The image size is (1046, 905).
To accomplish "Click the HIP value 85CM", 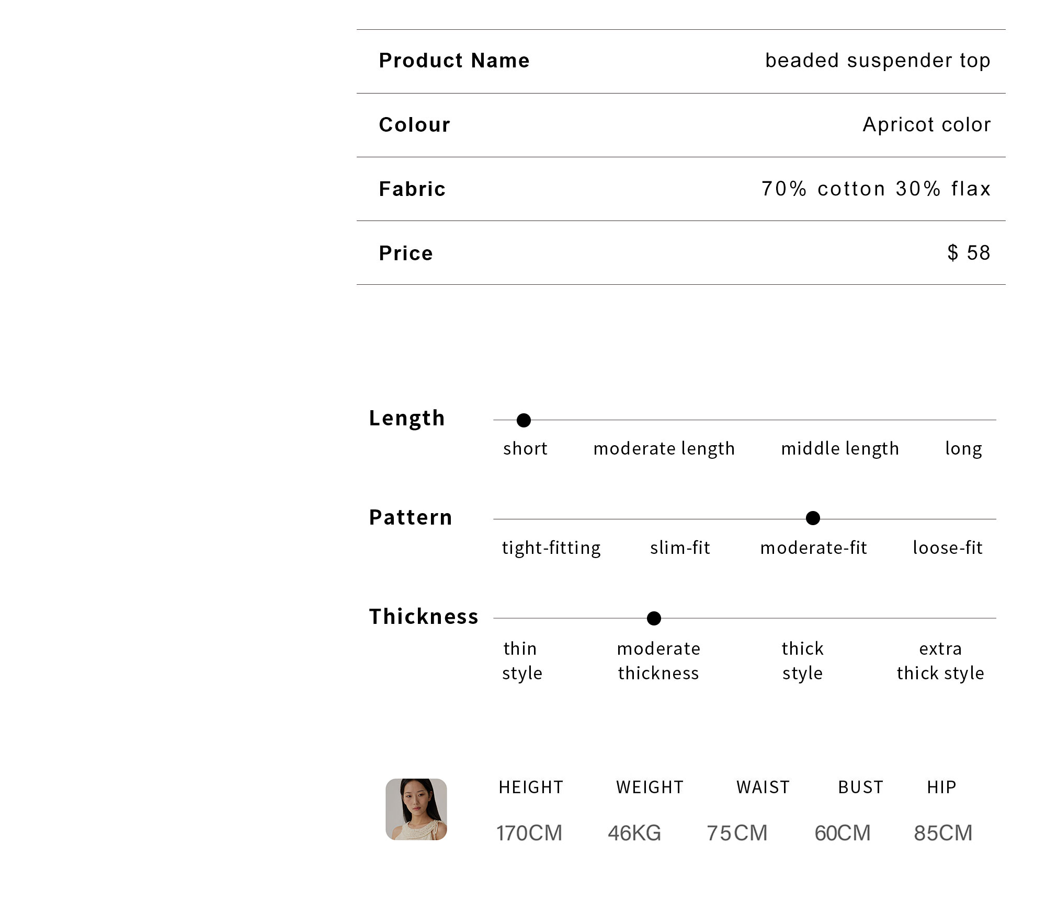I will point(943,833).
